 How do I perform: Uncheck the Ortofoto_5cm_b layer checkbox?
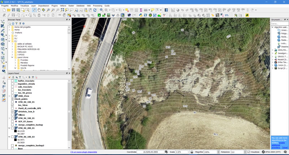[x=12, y=112]
